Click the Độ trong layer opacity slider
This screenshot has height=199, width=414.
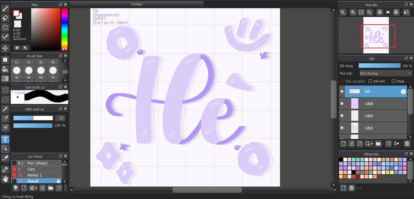379,66
